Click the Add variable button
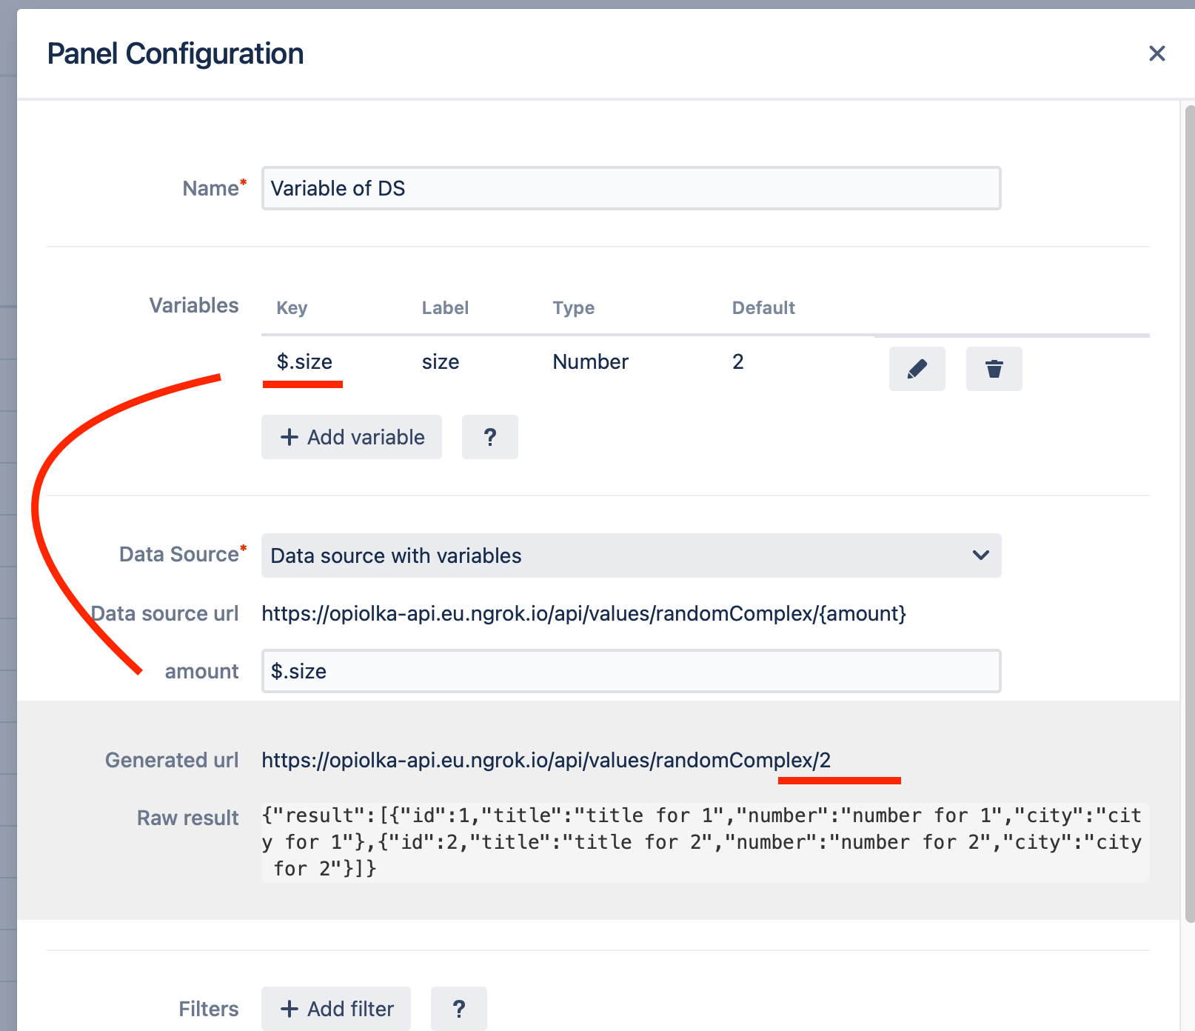 [x=352, y=437]
